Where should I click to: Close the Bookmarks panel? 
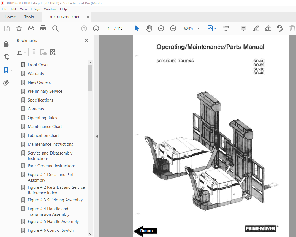(x=86, y=40)
